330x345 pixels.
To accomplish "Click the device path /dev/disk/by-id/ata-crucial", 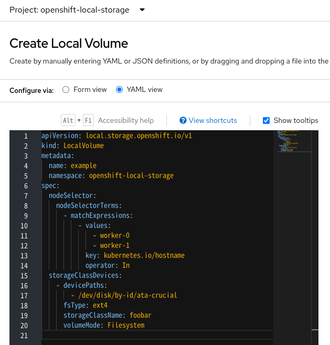I will tap(127, 295).
